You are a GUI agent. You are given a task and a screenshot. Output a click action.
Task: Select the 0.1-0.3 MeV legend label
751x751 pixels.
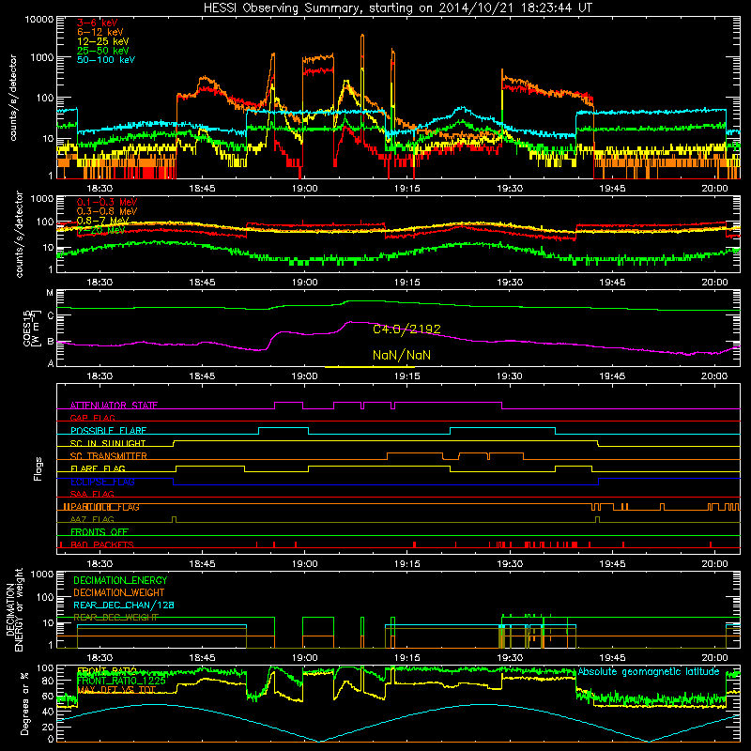pyautogui.click(x=106, y=202)
